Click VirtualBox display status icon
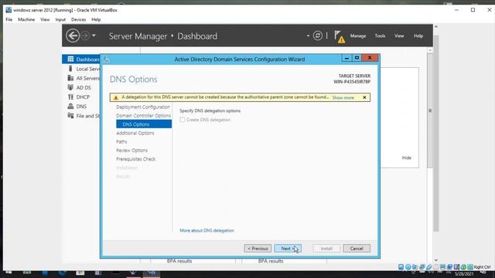The height and width of the screenshot is (278, 495). click(x=442, y=267)
